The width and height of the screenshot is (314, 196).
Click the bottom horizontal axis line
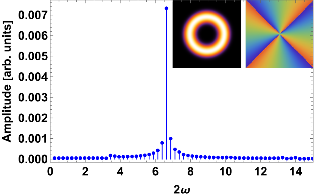pos(182,162)
